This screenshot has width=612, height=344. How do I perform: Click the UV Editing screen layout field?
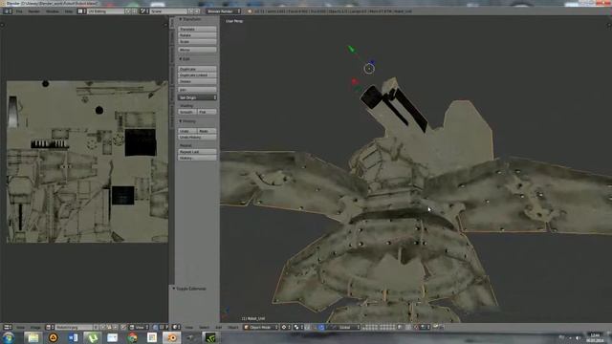click(x=106, y=11)
